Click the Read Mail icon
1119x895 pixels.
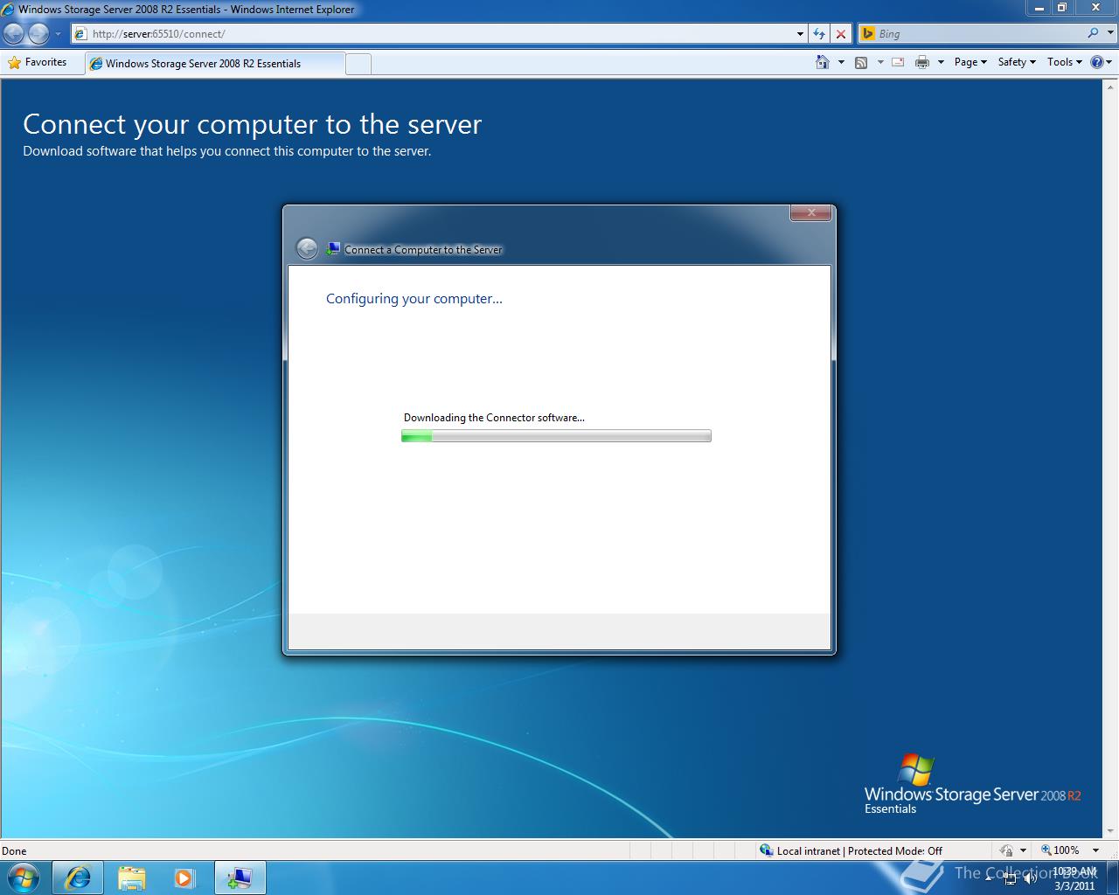(x=898, y=62)
